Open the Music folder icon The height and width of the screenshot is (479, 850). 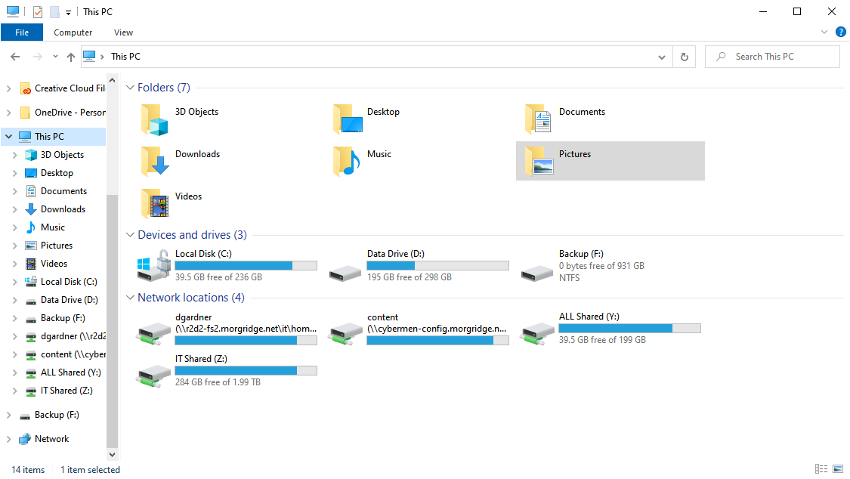pyautogui.click(x=347, y=162)
